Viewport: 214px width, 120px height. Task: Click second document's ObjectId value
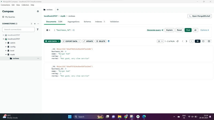pos(75,66)
